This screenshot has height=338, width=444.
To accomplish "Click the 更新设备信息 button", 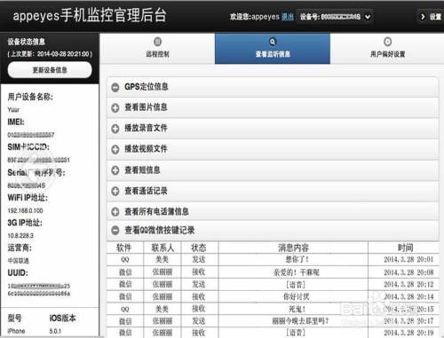I will 50,70.
